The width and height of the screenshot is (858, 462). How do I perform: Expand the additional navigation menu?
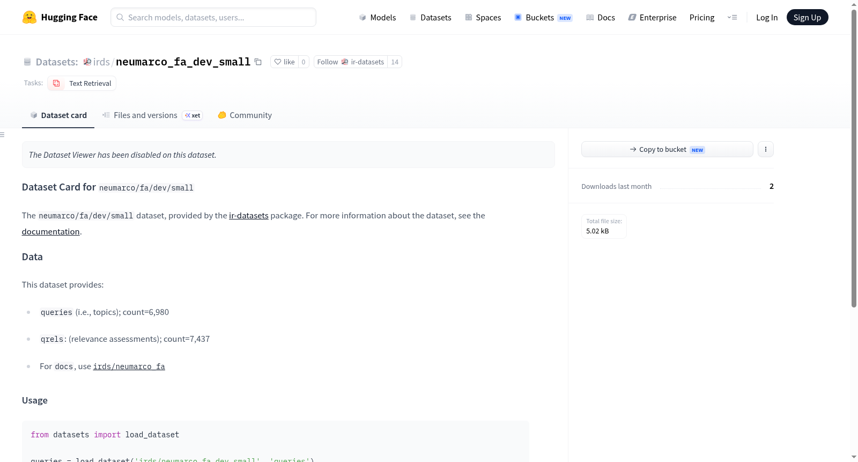(732, 17)
